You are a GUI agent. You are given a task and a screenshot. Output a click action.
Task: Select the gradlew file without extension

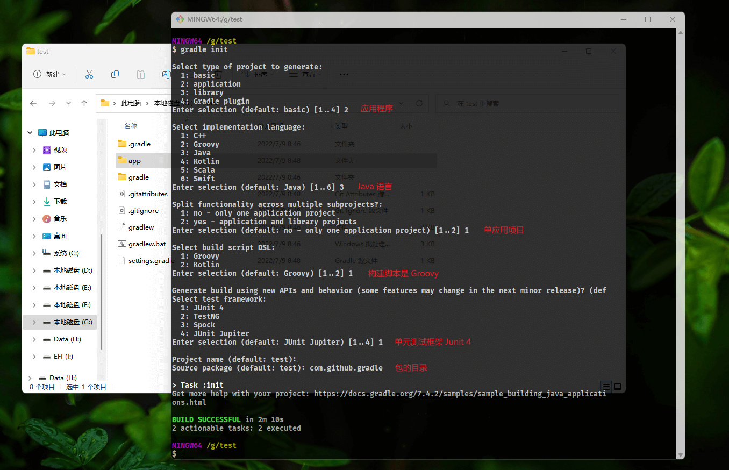pyautogui.click(x=141, y=227)
